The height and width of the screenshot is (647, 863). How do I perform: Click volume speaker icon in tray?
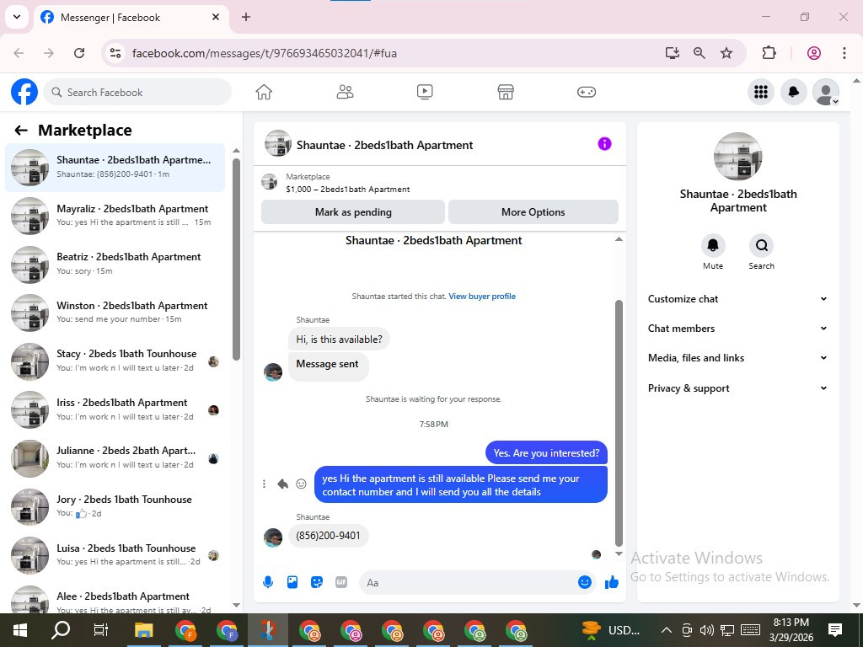pyautogui.click(x=707, y=630)
